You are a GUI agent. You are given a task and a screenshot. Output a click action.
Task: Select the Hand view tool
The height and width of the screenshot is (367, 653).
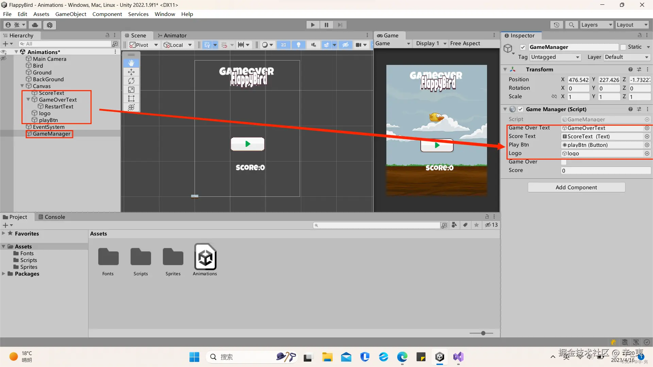pyautogui.click(x=131, y=63)
